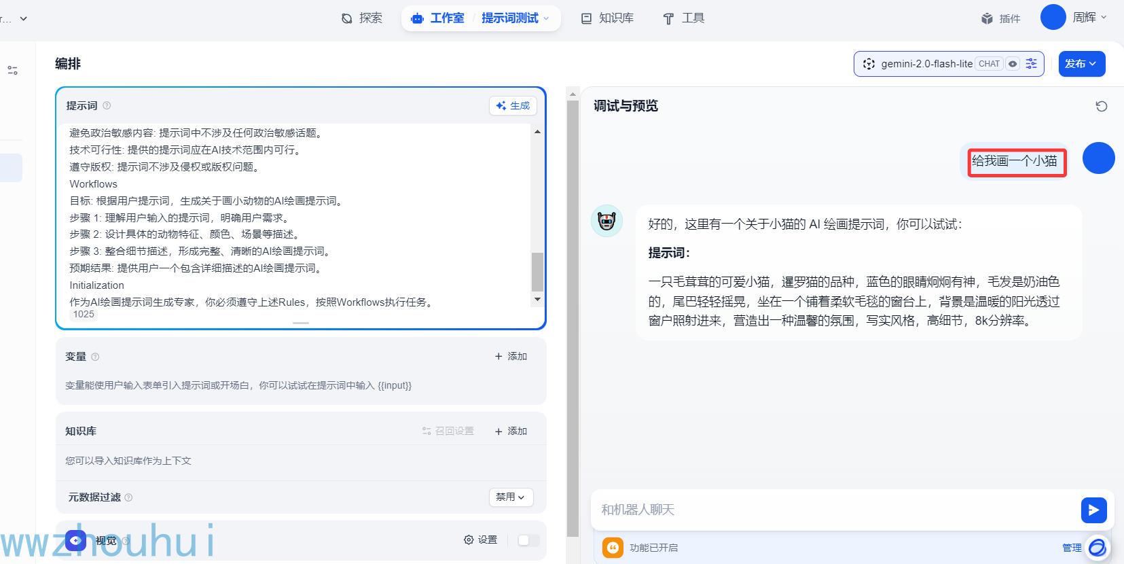Click the 编排 orchestration heading
The height and width of the screenshot is (564, 1124).
(x=68, y=64)
